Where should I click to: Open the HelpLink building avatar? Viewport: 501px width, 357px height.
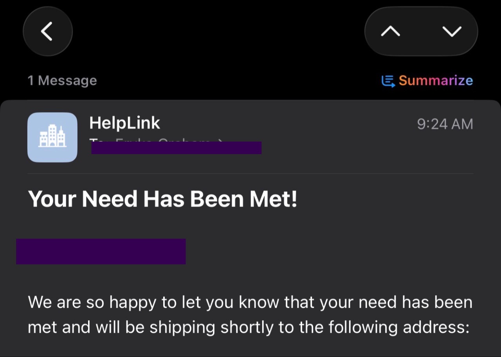click(52, 137)
